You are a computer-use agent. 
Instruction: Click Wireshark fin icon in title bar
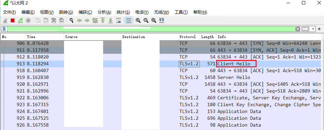point(6,3)
